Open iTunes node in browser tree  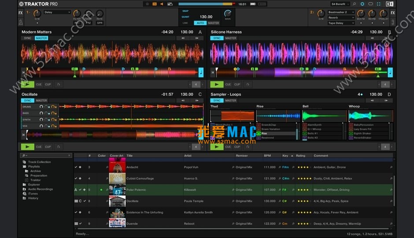(33, 193)
